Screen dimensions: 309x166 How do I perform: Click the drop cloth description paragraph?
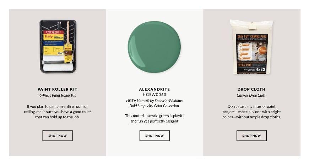pyautogui.click(x=251, y=111)
